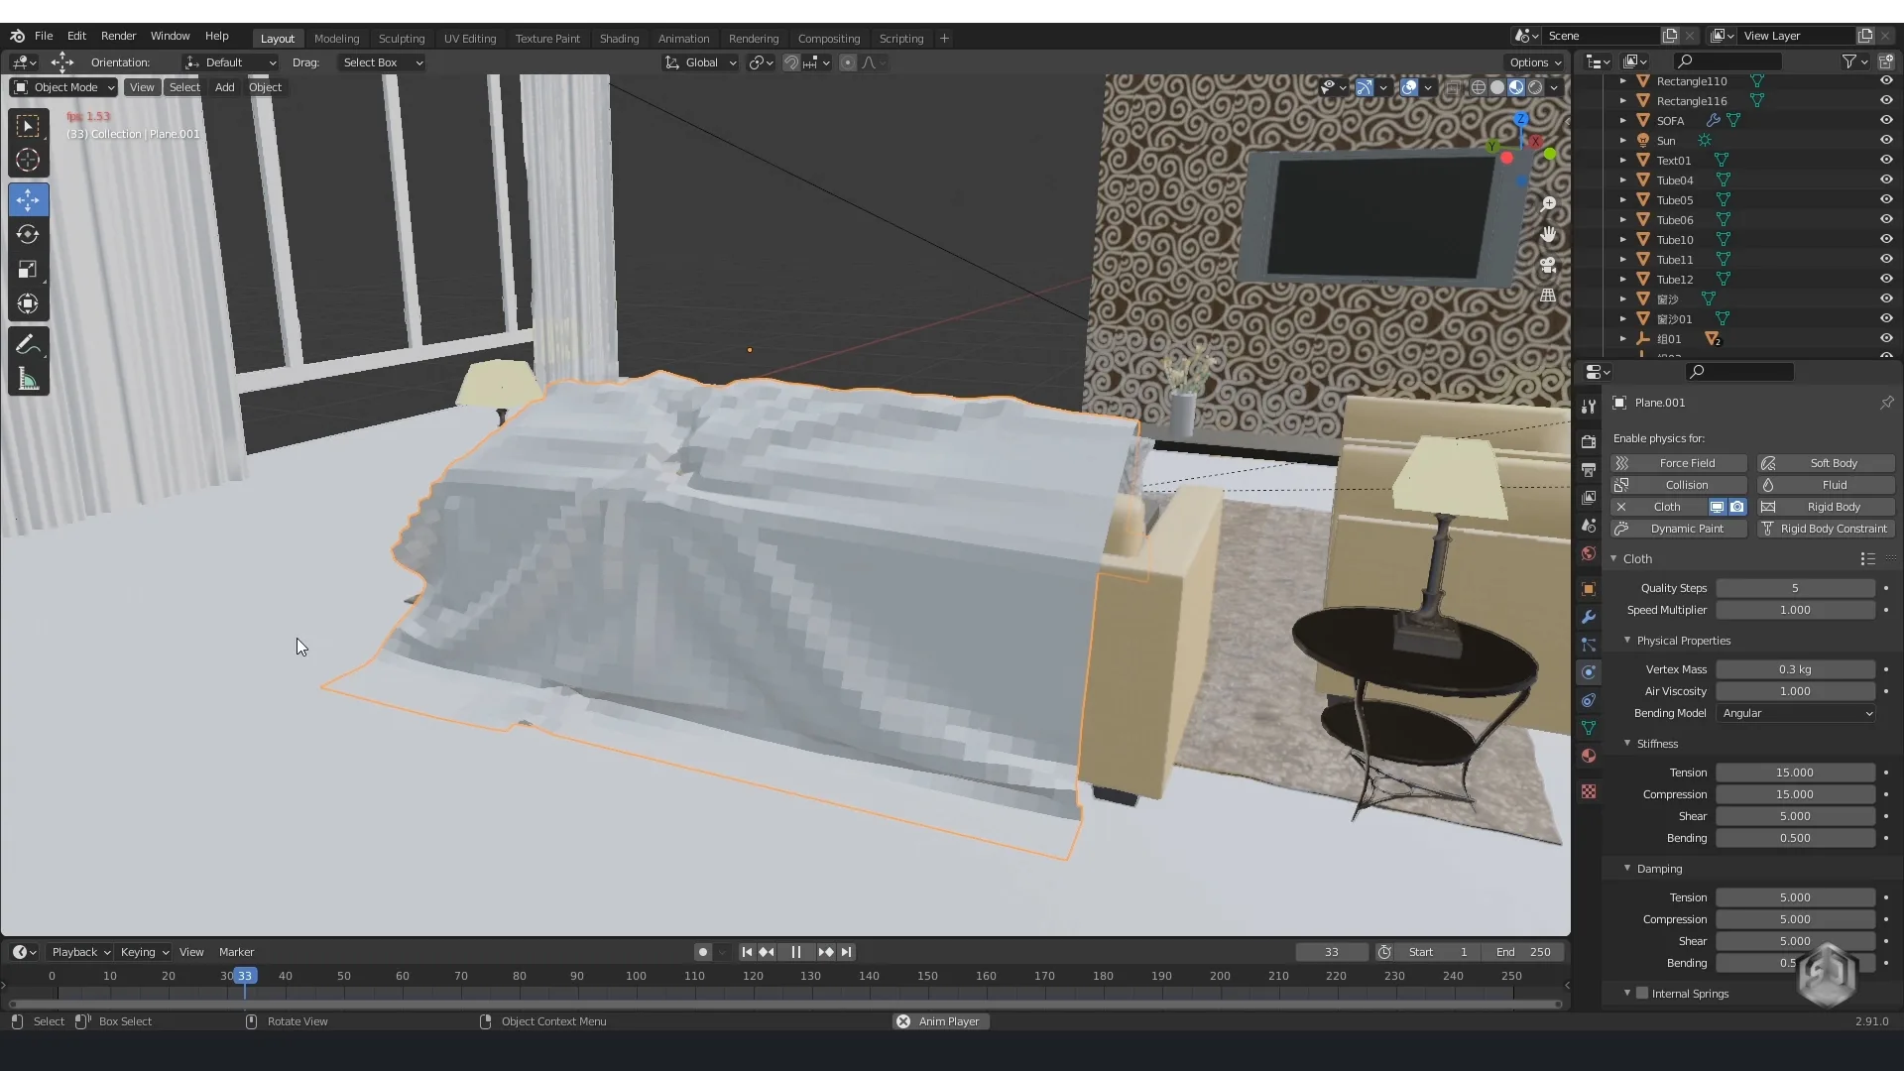Screen dimensions: 1904x1071
Task: Hide the Sun light in the outliner
Action: (x=1886, y=140)
